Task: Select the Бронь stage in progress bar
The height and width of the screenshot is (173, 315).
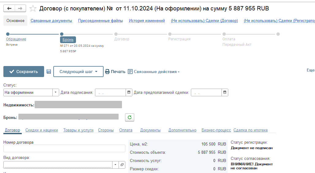Action: [x=68, y=40]
